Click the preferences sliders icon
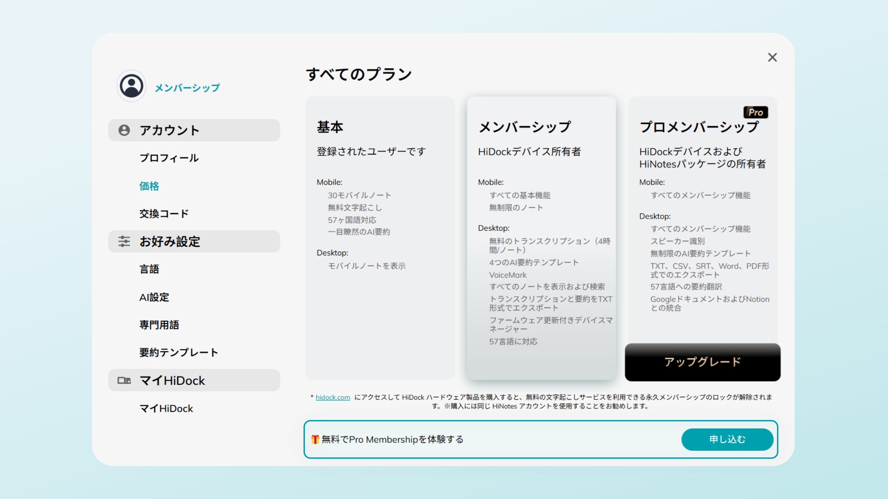 pos(124,242)
